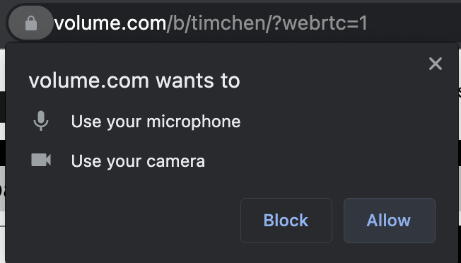
Task: Click the word "microphone" in the permission list
Action: click(x=194, y=122)
